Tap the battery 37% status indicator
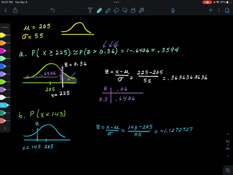Screen dimensions: 233x175 click(226, 2)
